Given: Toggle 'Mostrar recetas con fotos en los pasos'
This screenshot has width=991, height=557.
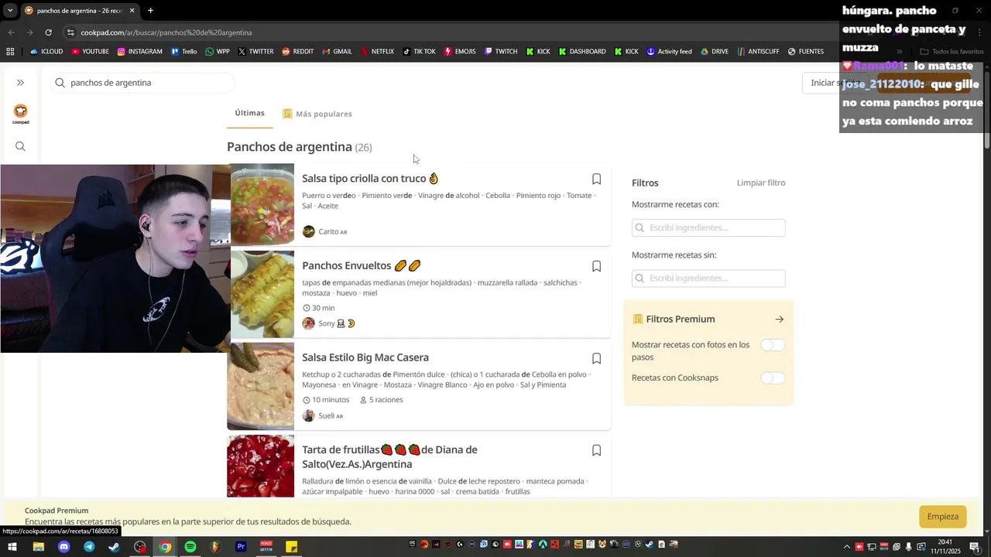Looking at the screenshot, I should click(773, 345).
